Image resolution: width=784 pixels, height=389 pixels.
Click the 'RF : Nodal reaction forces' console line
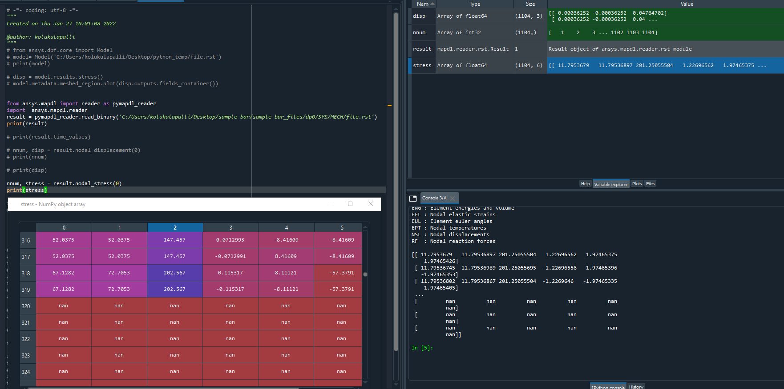point(453,241)
